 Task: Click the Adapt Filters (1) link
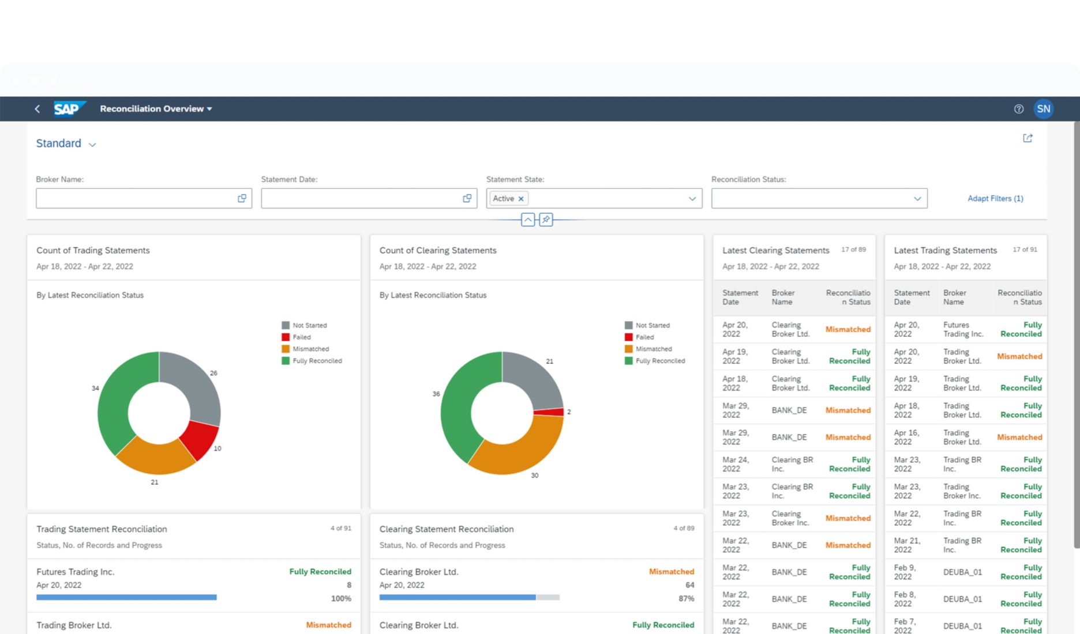pos(995,199)
